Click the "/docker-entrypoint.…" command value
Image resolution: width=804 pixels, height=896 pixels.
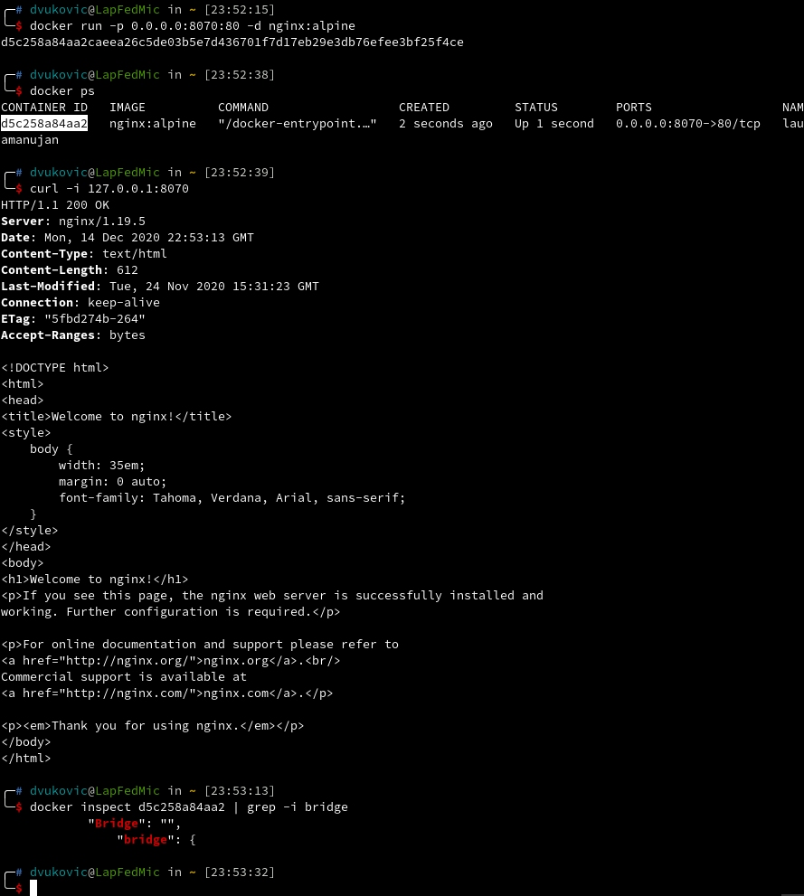click(x=298, y=124)
